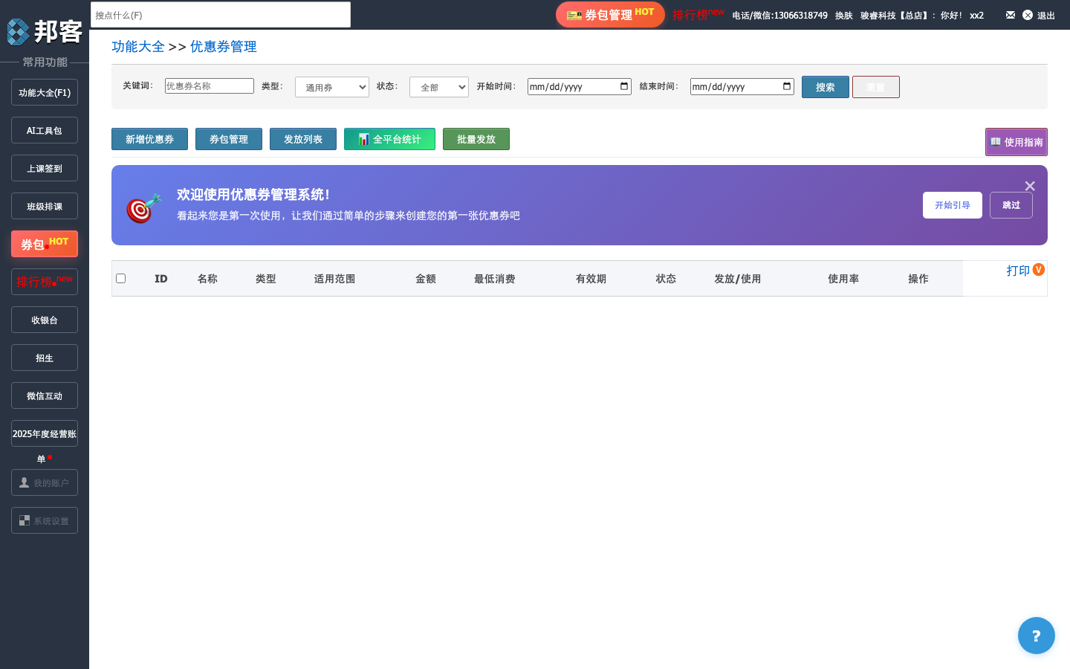Click the circular X icon beside 退出

coord(1028,15)
